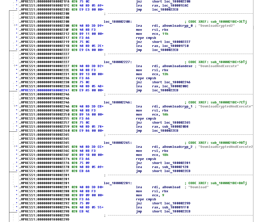Follow the sub_1800020D8 operand
The width and height of the screenshot is (254, 222).
[x=175, y=127]
